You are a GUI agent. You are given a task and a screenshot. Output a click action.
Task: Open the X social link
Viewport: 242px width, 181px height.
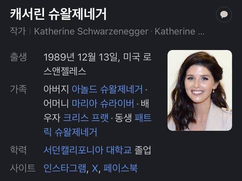(x=95, y=169)
